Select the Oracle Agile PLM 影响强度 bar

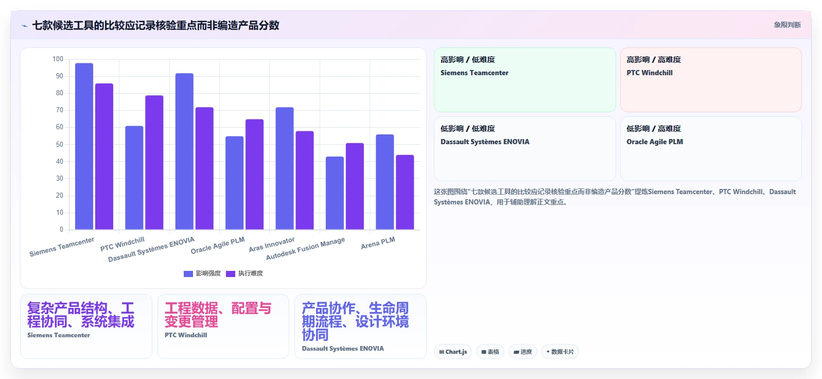(235, 183)
